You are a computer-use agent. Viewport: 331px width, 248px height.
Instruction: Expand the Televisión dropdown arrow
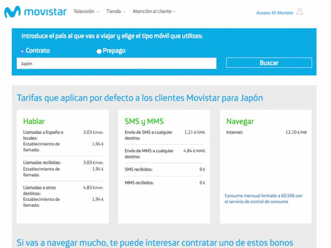pyautogui.click(x=98, y=12)
